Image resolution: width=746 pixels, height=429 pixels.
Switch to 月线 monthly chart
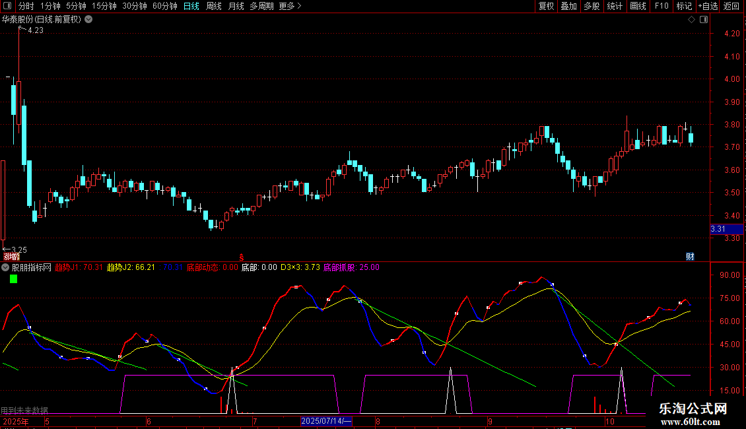coord(236,6)
